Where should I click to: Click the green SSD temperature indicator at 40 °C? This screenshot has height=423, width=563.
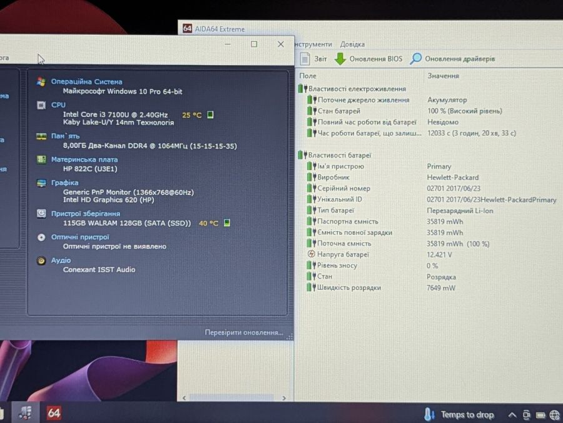227,223
